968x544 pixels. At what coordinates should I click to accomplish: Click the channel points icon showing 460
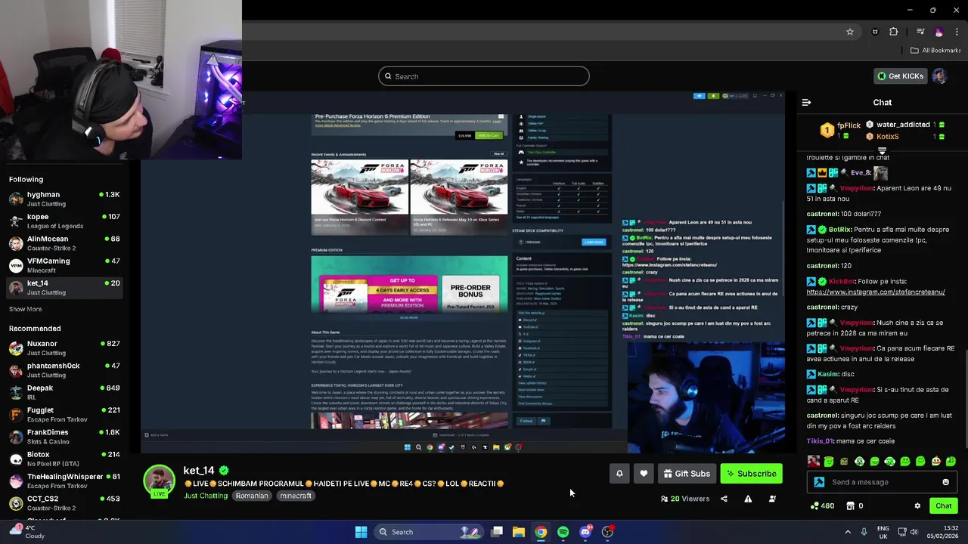[x=814, y=506]
